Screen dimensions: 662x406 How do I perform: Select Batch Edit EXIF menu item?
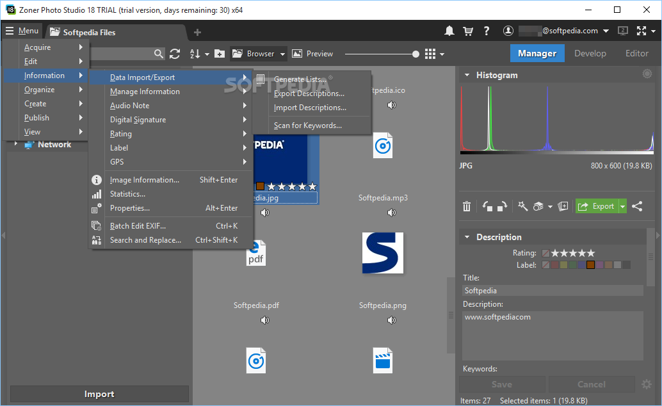pos(170,226)
